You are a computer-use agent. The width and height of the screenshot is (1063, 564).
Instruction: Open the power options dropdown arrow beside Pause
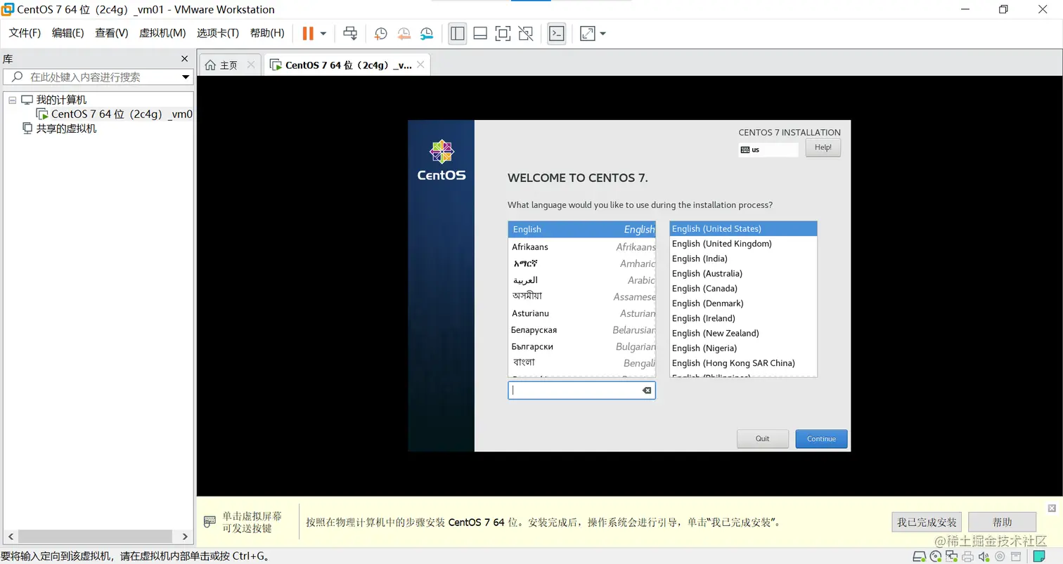(323, 34)
